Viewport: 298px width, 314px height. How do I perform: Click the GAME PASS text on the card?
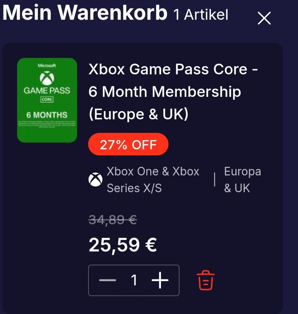[47, 90]
